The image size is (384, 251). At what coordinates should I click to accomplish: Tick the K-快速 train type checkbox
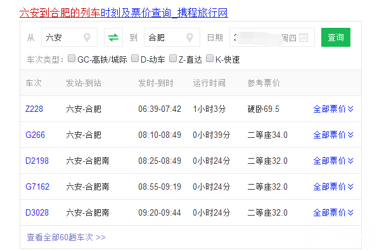tap(210, 58)
